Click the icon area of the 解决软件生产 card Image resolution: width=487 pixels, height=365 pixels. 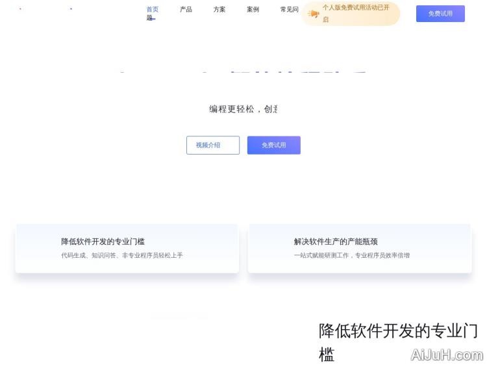tap(273, 248)
